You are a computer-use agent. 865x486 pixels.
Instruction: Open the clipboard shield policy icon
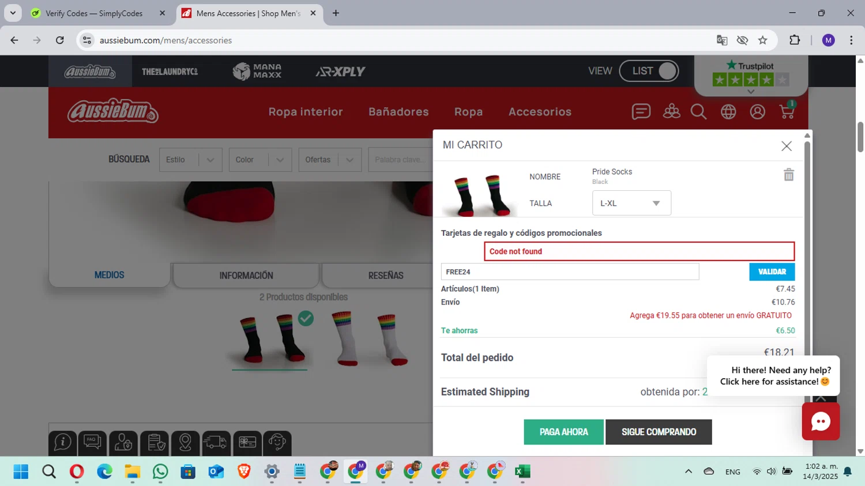155,443
